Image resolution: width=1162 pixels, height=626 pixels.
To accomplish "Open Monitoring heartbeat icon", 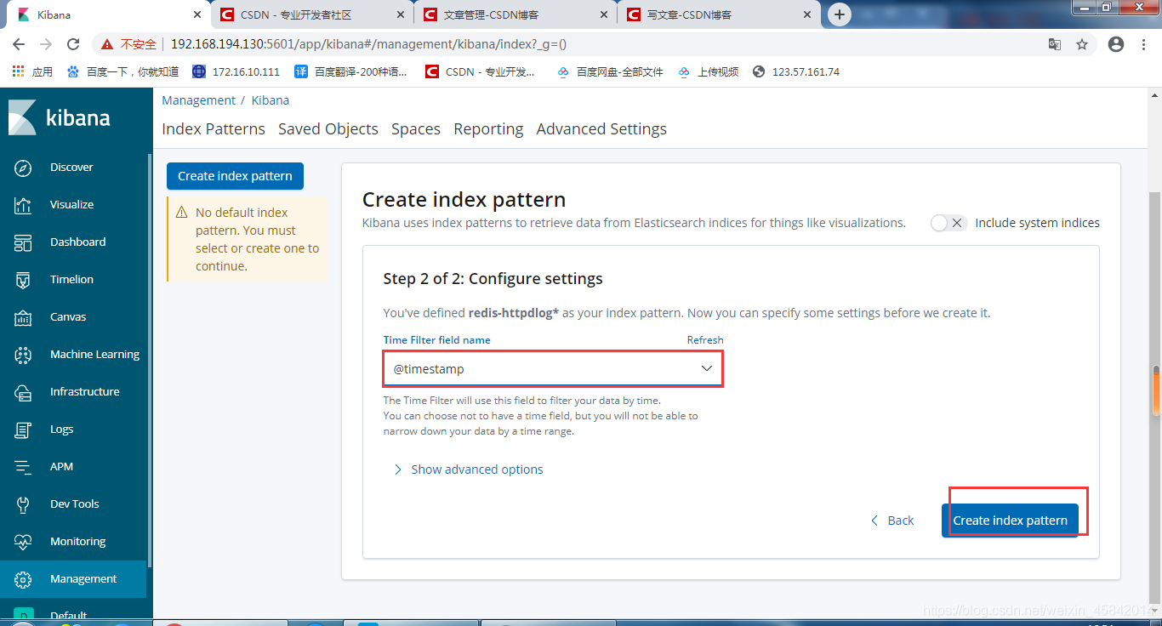I will tap(23, 542).
